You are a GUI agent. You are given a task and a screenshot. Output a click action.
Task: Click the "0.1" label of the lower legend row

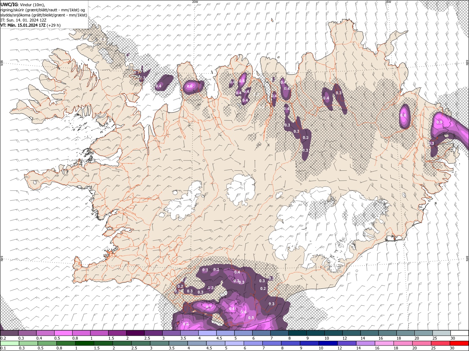[3, 348]
